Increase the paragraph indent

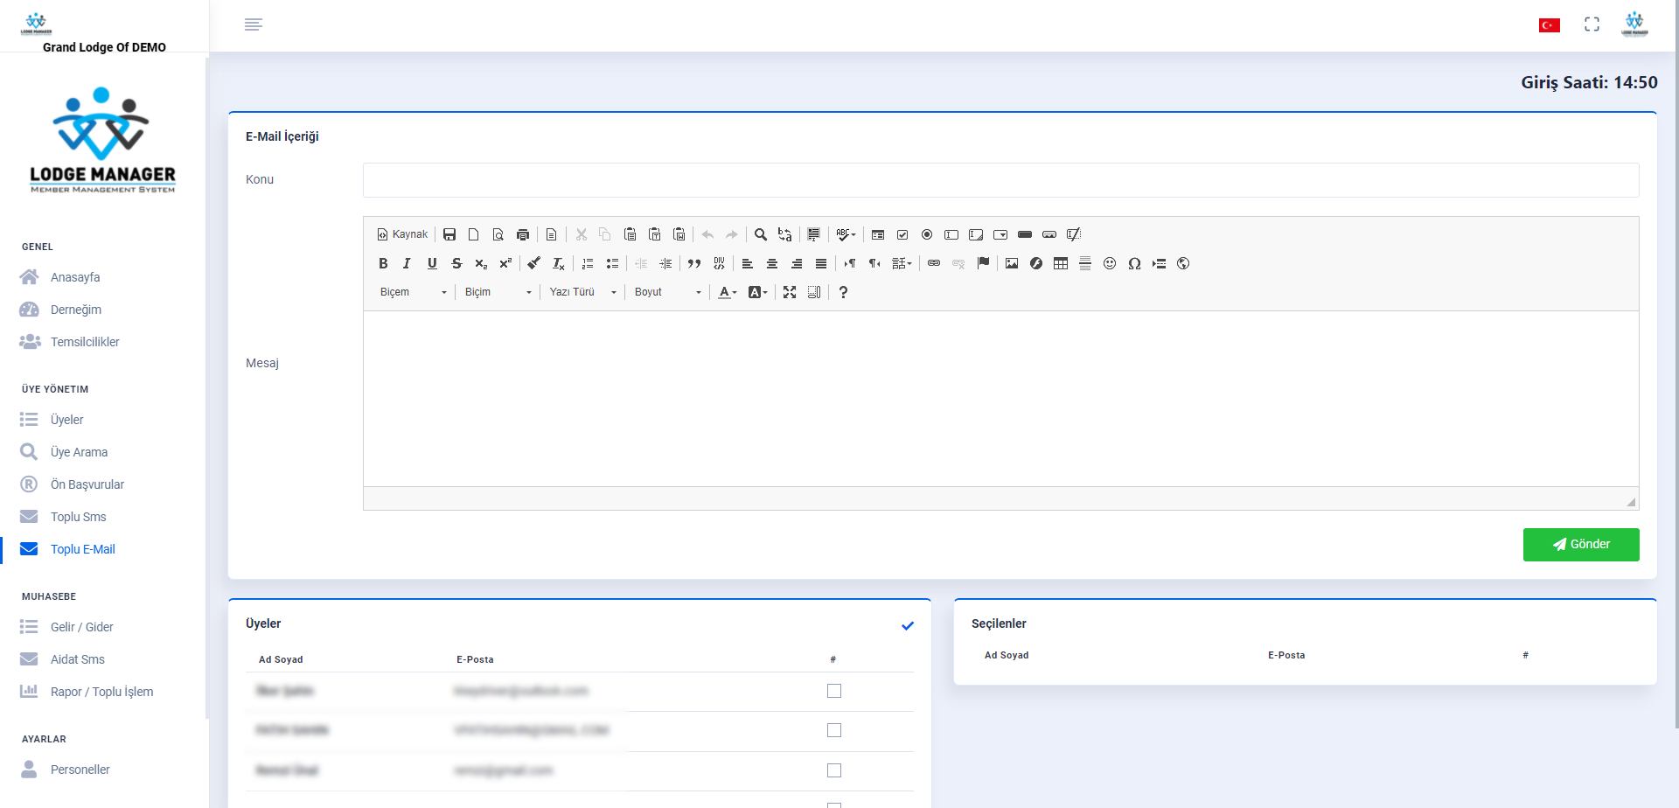(665, 263)
